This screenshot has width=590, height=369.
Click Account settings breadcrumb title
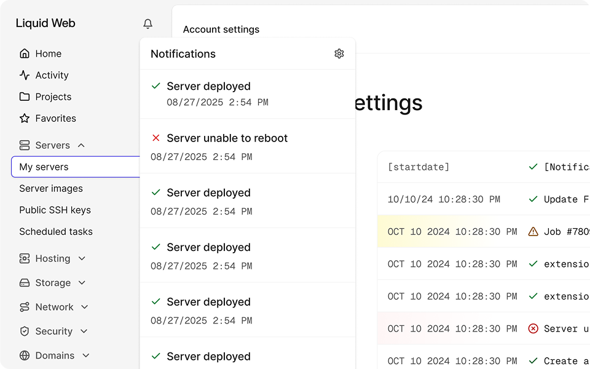tap(221, 30)
